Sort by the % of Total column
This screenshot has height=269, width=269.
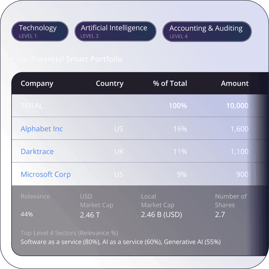[x=170, y=83]
